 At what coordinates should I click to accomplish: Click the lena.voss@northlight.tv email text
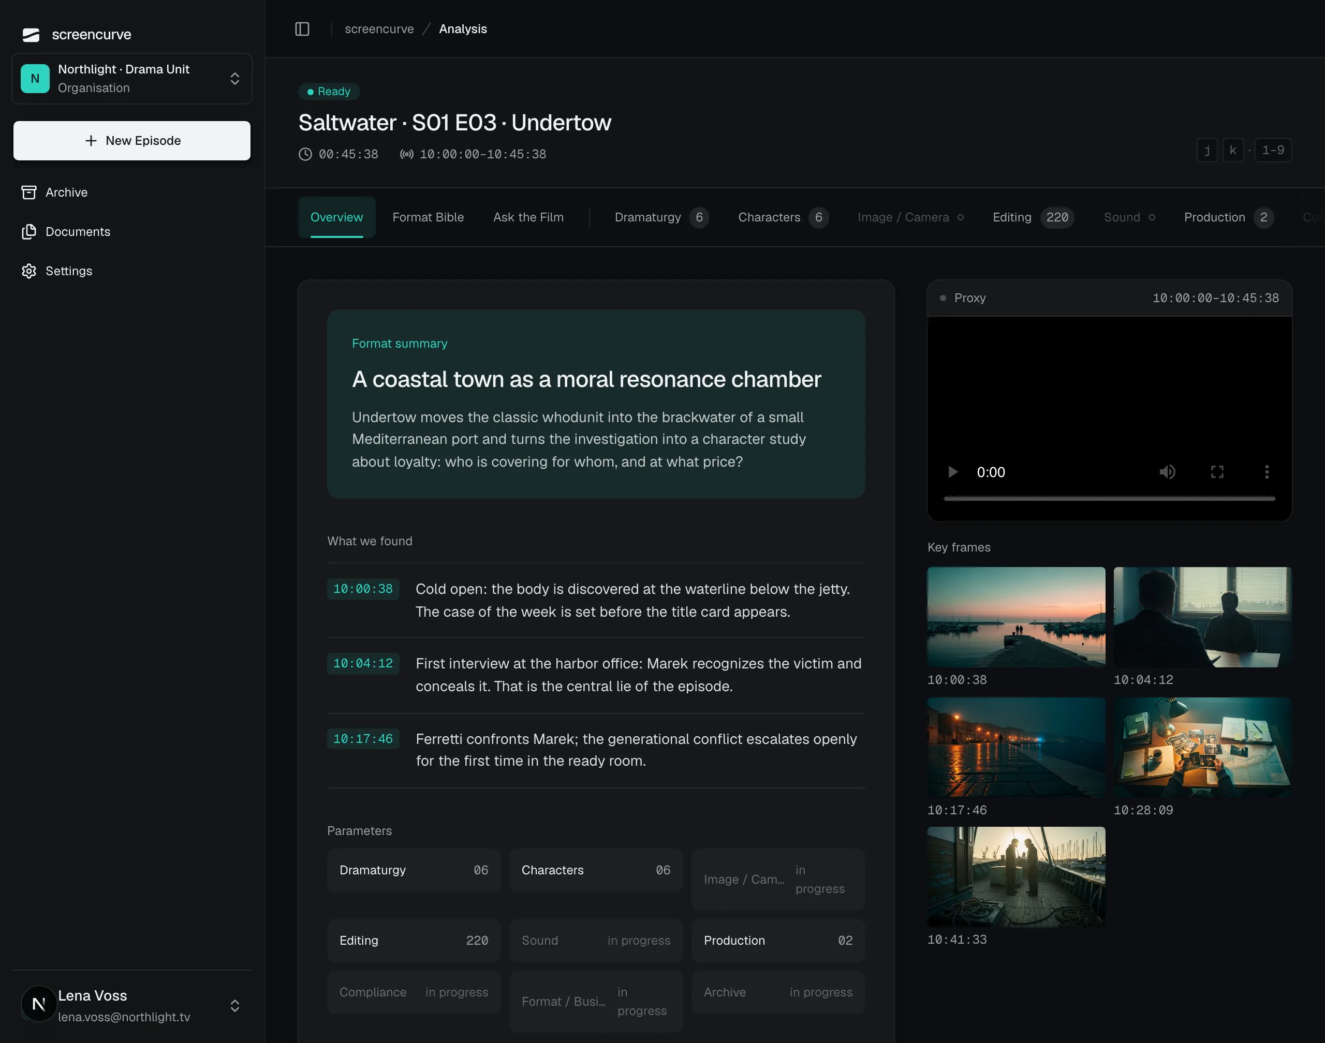[x=124, y=1017]
